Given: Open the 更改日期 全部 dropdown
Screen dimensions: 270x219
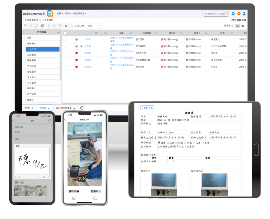Looking at the screenshot, I should pos(94,26).
